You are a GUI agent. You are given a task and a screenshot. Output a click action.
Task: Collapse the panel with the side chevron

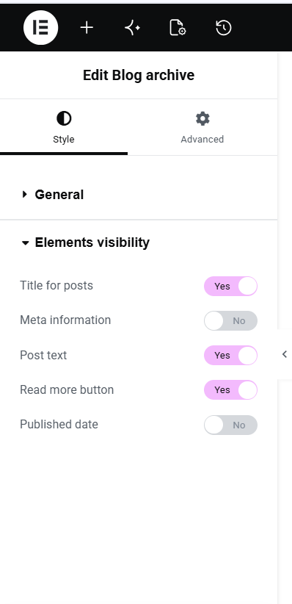pos(285,354)
